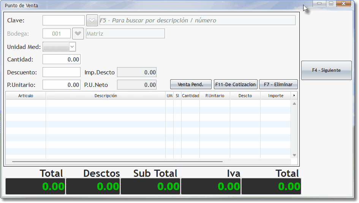
Task: Open the Bodega selector dropdown arrow
Action: [x=78, y=34]
